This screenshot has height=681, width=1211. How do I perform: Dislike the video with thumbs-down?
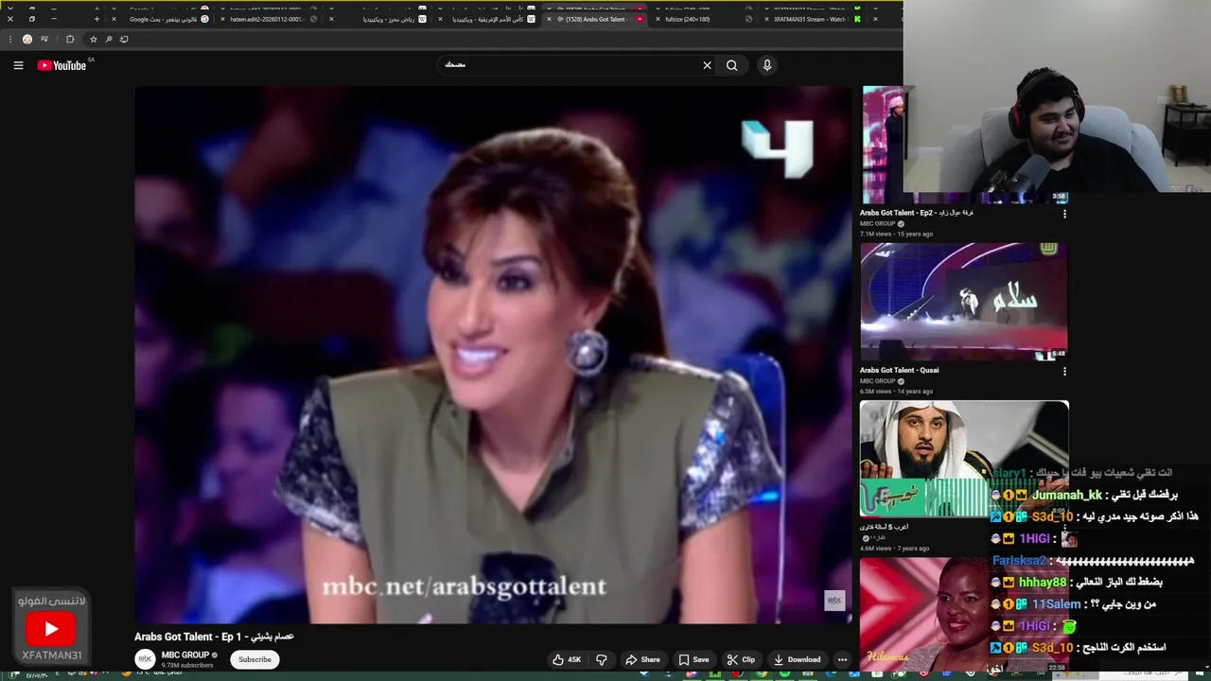(601, 659)
